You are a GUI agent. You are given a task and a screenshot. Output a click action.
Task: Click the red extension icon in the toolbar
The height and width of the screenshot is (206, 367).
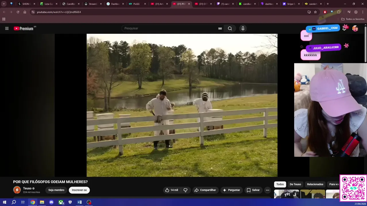pyautogui.click(x=325, y=12)
